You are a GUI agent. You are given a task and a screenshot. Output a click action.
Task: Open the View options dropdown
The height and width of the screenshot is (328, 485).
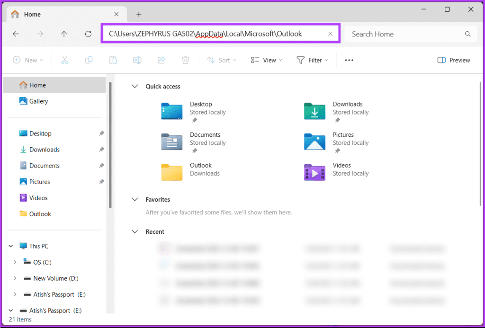coord(266,60)
